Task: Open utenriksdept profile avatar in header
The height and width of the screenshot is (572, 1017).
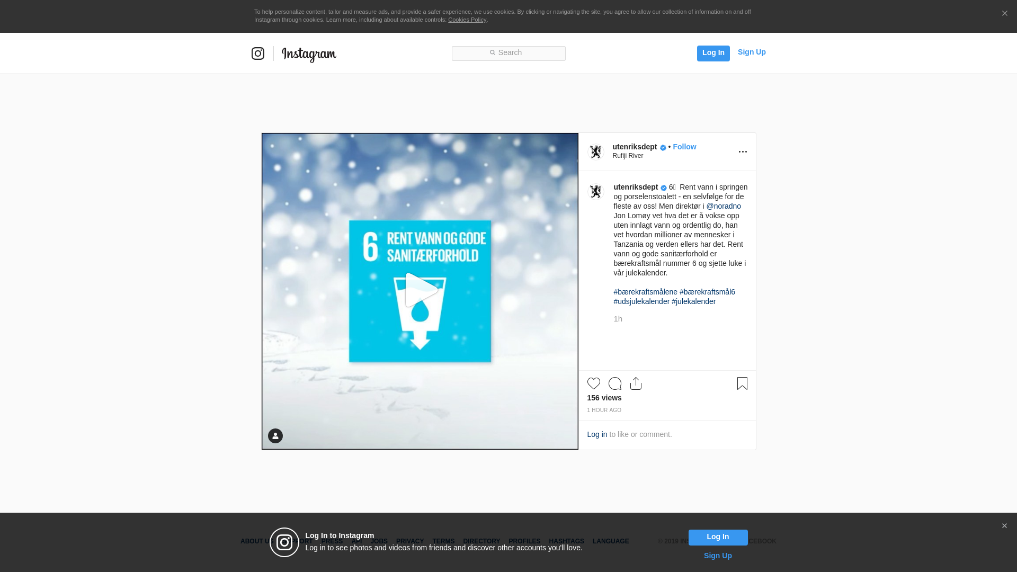Action: point(596,152)
